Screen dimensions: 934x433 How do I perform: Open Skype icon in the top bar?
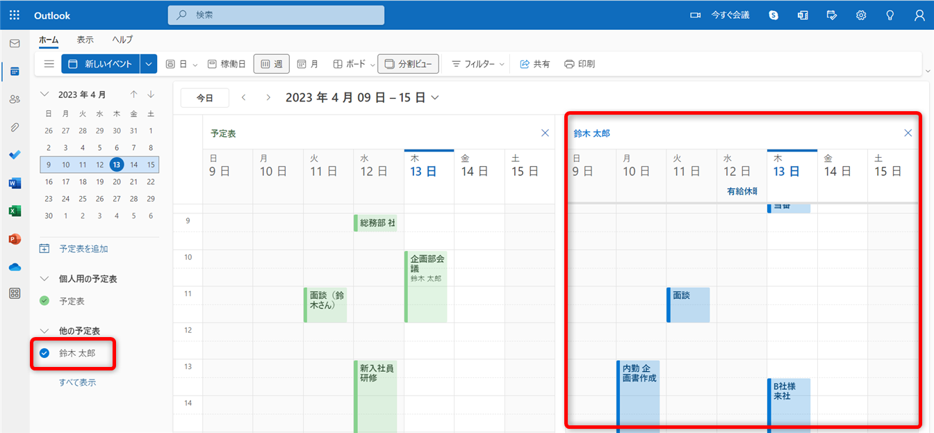pos(773,15)
